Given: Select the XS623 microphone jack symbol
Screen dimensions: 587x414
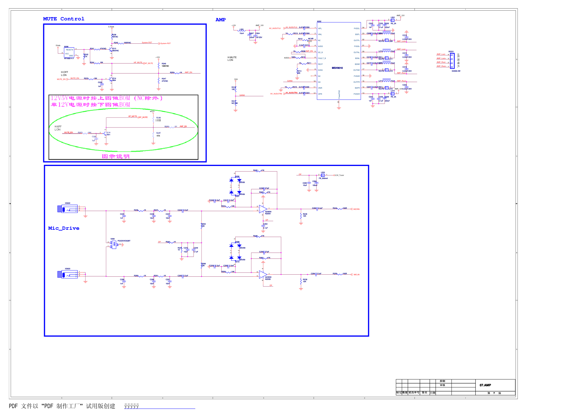Looking at the screenshot, I should (x=68, y=274).
